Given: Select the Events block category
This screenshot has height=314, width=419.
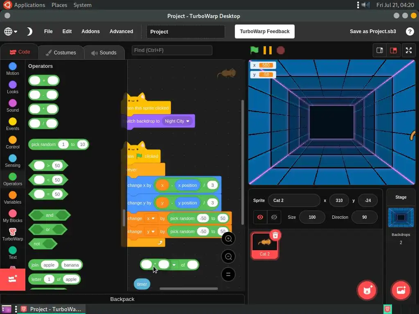Looking at the screenshot, I should [x=13, y=124].
